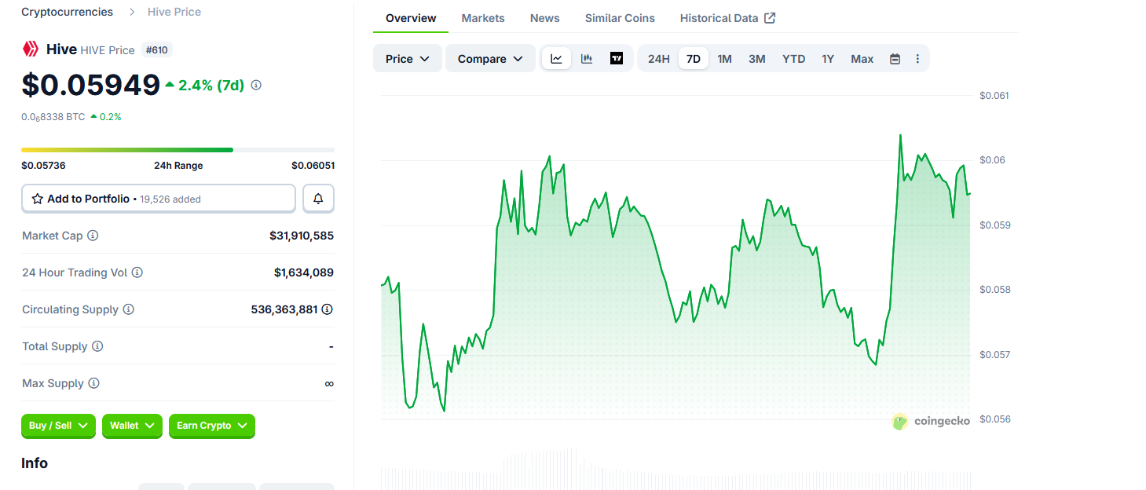Expand the Price dropdown
Viewport: 1146px width, 490px height.
point(407,59)
